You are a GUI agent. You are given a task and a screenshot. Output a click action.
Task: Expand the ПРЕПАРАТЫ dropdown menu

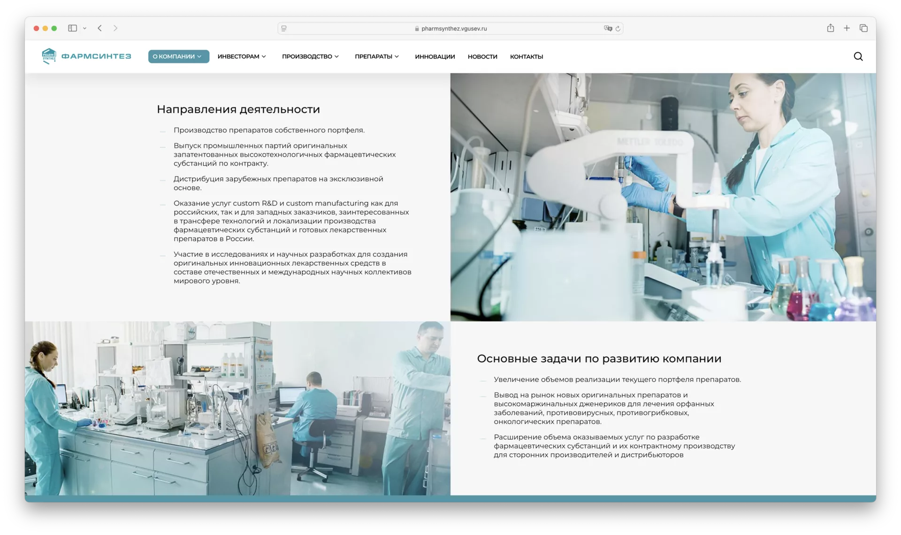click(377, 56)
